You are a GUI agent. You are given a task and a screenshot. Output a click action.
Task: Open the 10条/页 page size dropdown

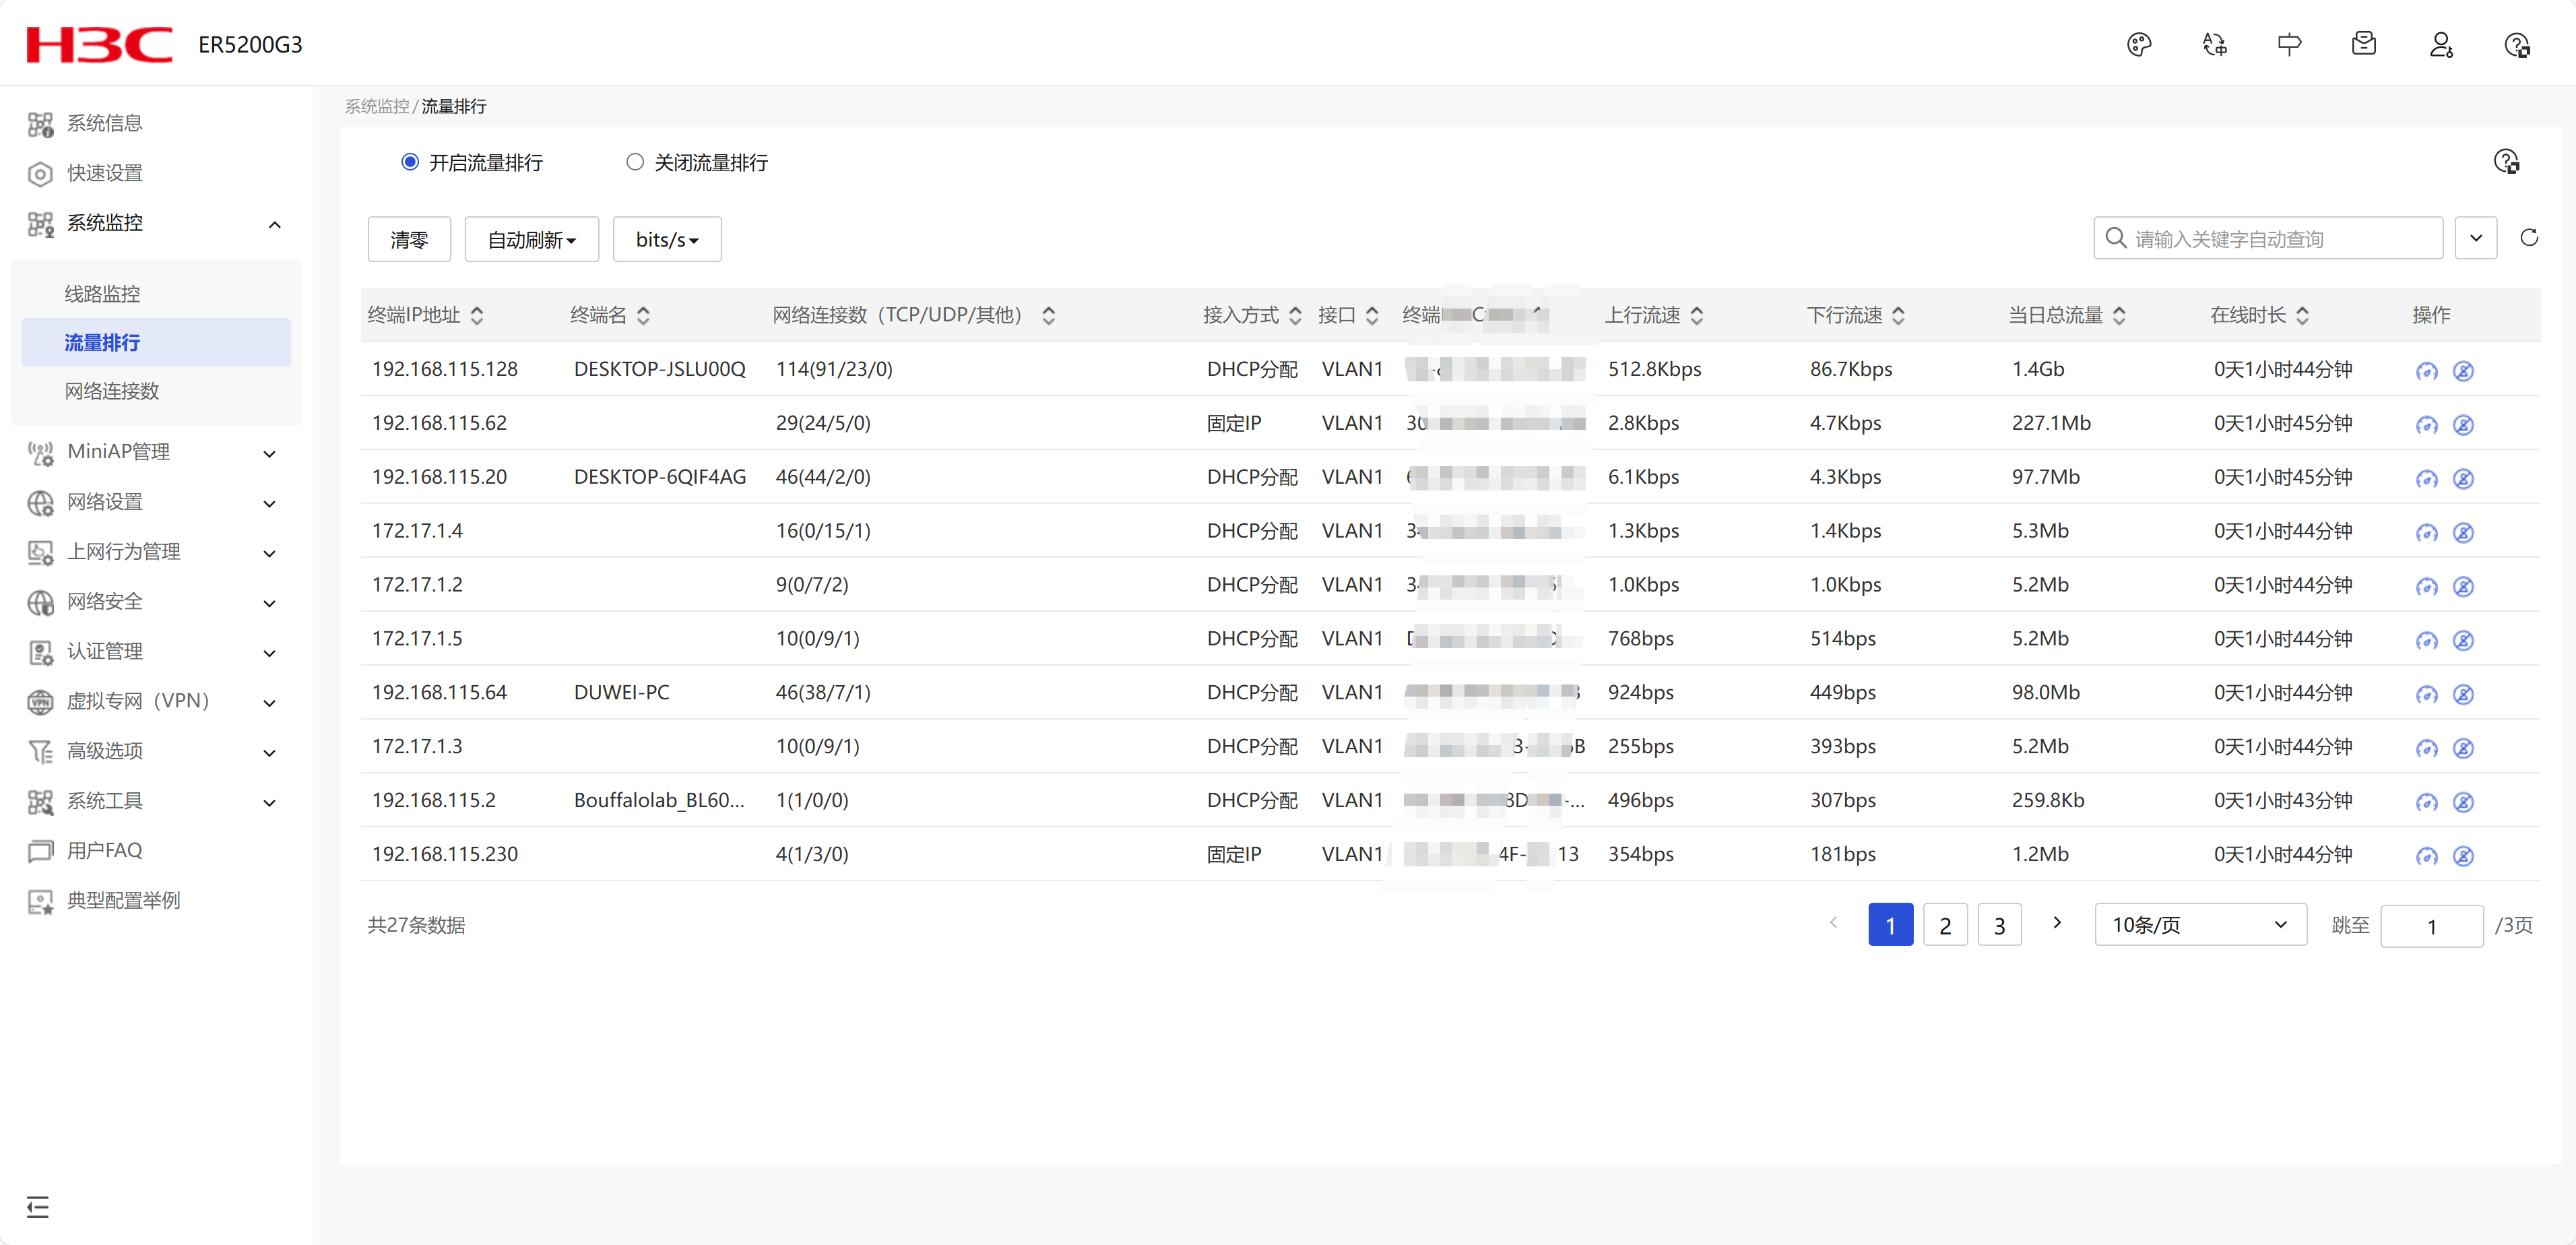tap(2199, 925)
